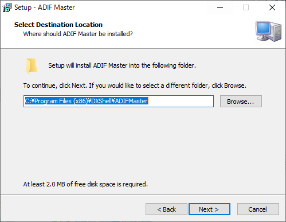
Task: Click 'Where should ADIF Master be installed?' text
Action: (x=78, y=34)
